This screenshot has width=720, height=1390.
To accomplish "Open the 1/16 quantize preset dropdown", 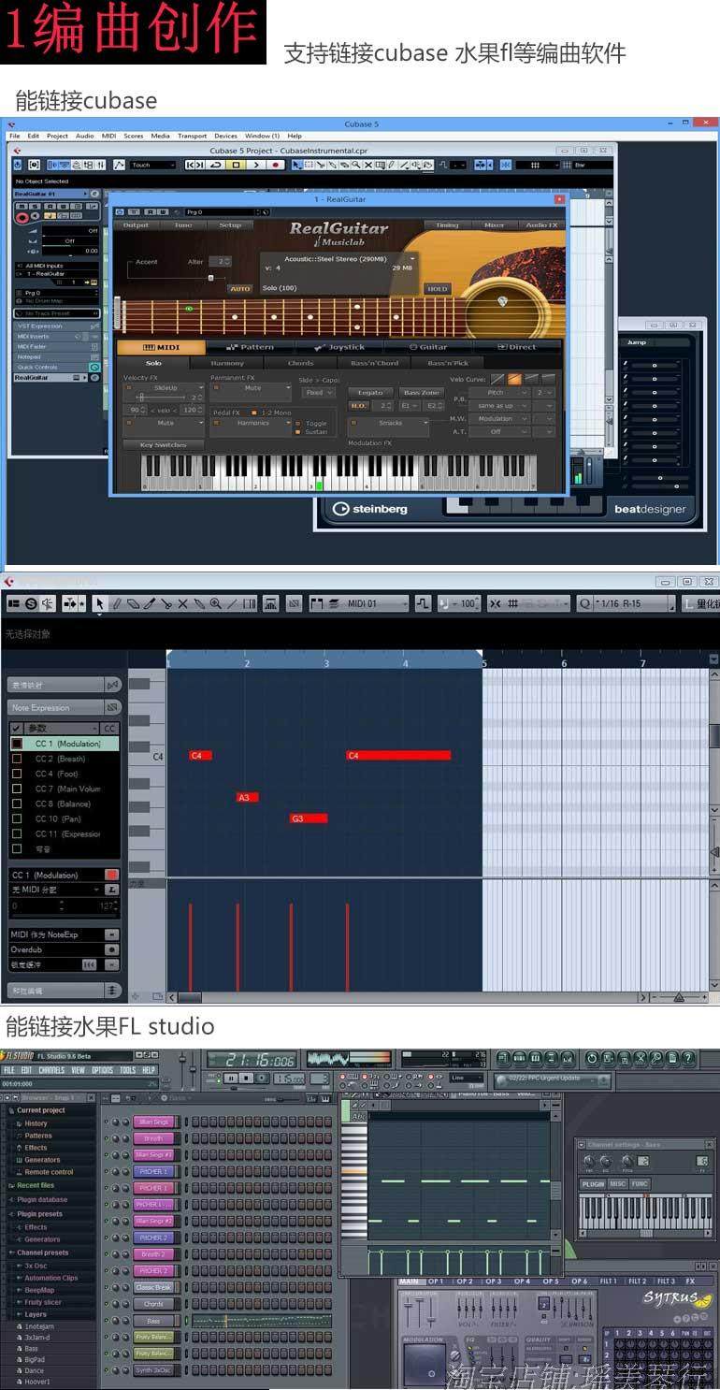I will pyautogui.click(x=633, y=604).
